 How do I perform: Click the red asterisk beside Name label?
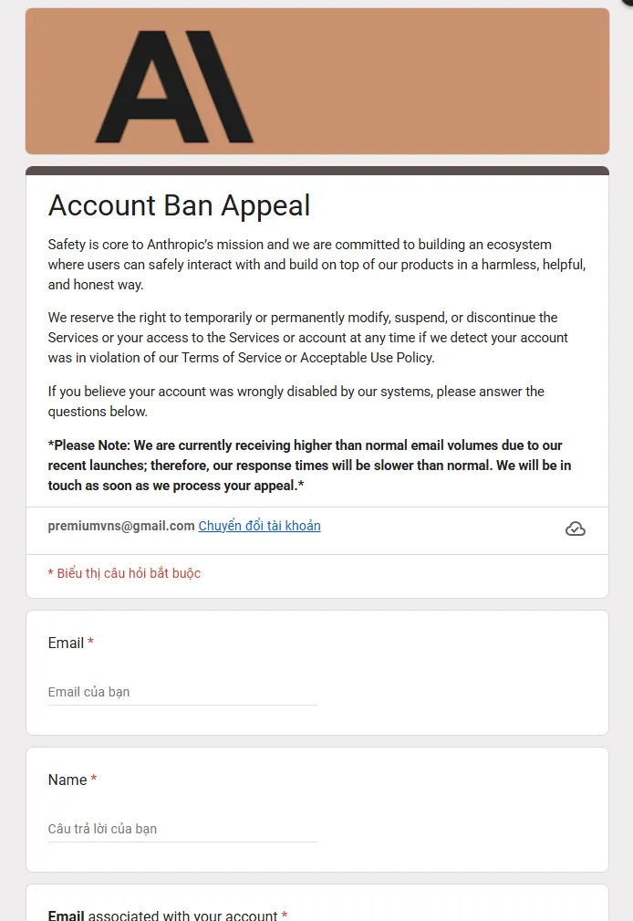click(x=94, y=780)
